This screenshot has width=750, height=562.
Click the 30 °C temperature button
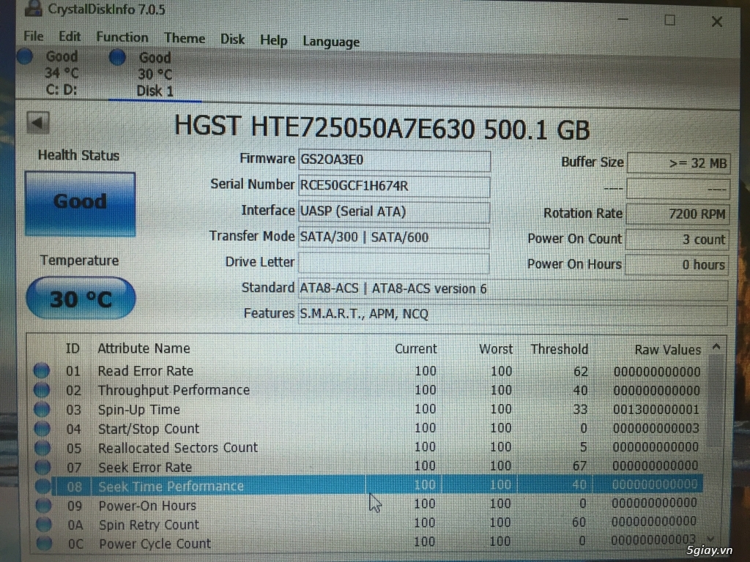81,299
